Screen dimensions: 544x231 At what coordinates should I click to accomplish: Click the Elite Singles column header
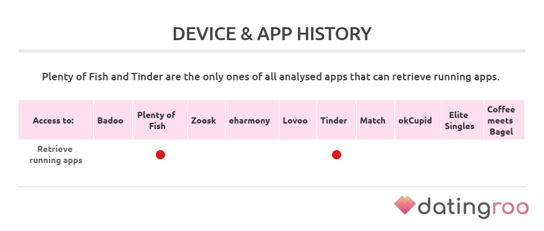(460, 120)
